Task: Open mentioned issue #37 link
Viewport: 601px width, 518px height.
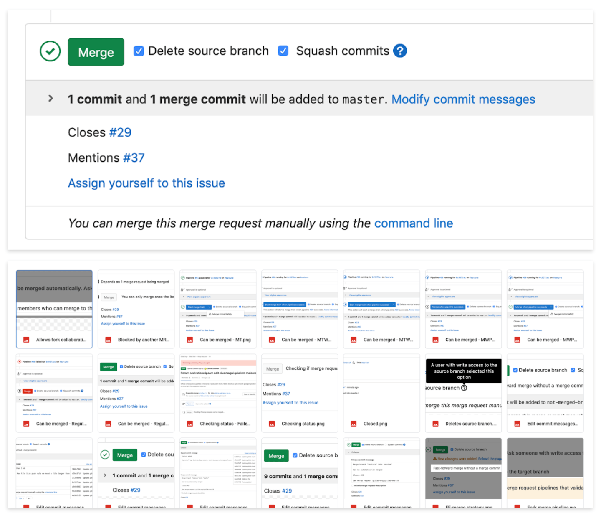Action: [134, 158]
